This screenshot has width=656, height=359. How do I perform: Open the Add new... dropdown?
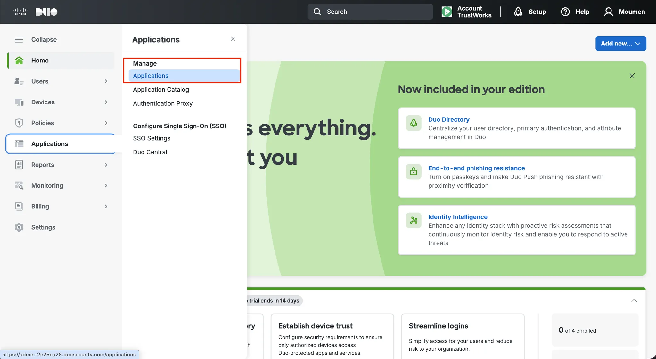(620, 44)
